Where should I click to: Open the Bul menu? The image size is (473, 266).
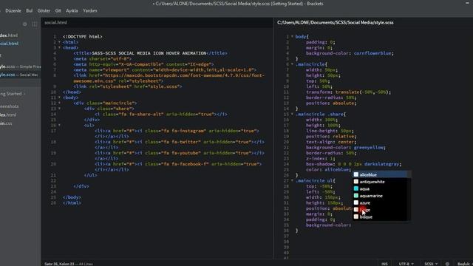[30, 10]
